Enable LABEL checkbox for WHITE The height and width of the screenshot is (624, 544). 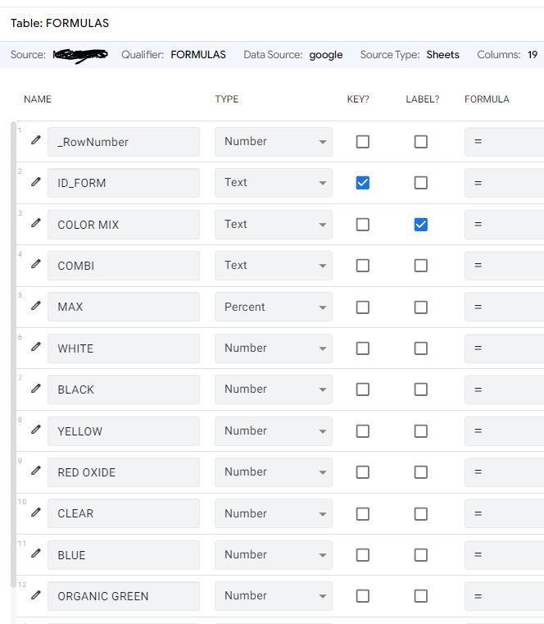pyautogui.click(x=421, y=348)
